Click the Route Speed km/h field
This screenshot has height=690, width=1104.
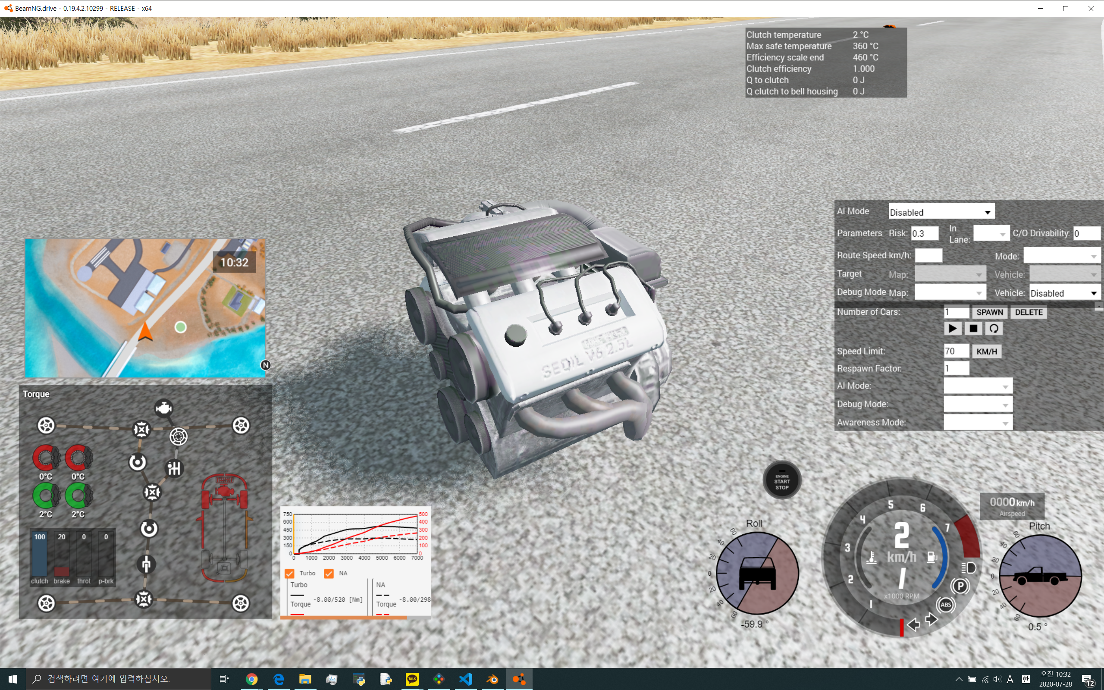(x=928, y=256)
